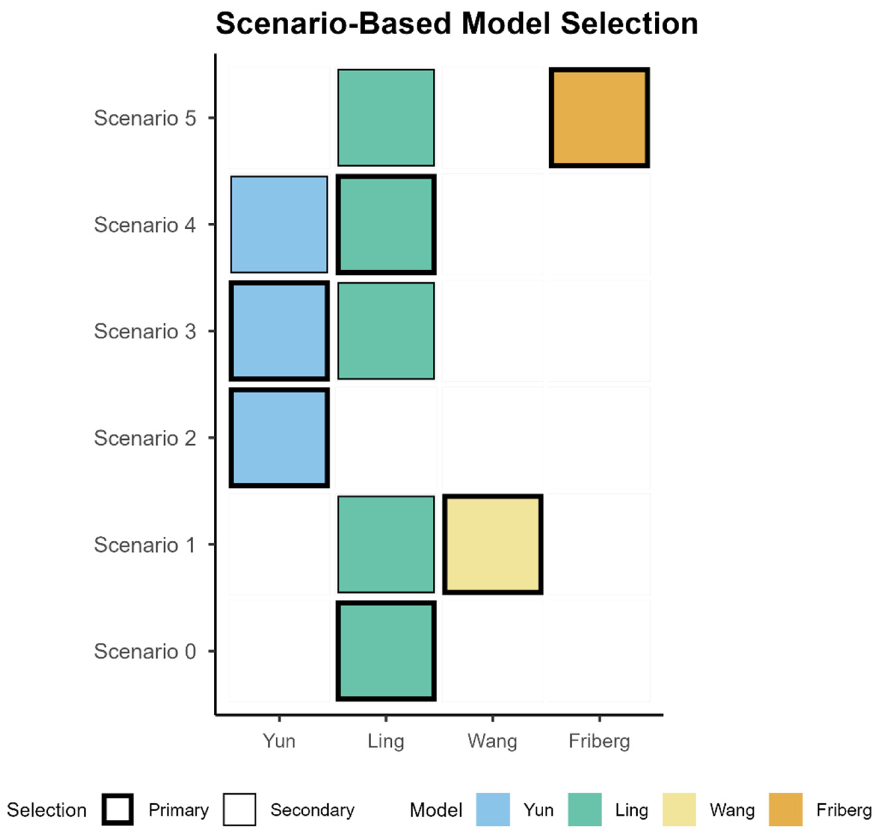Click the Friberg x-axis tick label
The width and height of the screenshot is (880, 840).
click(x=599, y=741)
